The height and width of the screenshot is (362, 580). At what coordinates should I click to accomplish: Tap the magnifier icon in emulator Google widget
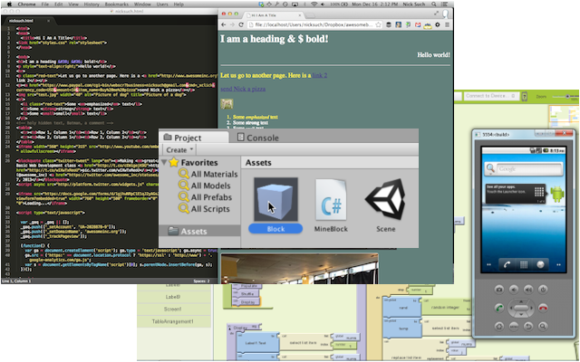click(x=490, y=168)
